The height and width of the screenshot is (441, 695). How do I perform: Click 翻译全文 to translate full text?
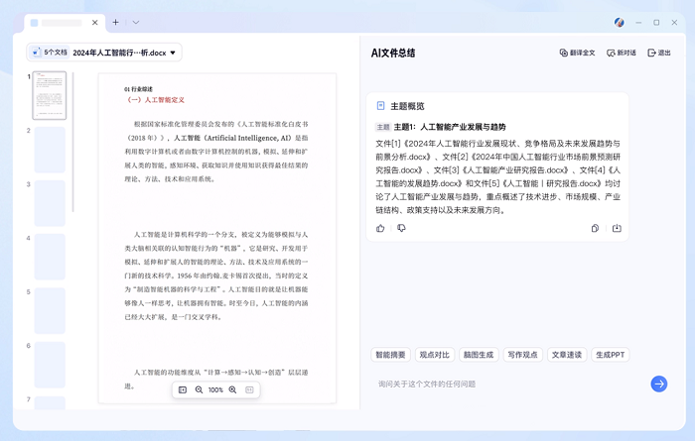577,53
